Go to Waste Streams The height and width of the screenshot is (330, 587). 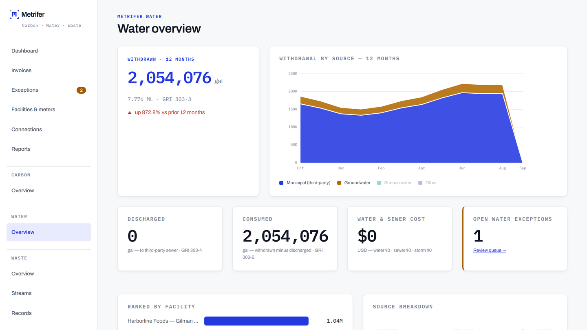49,293
